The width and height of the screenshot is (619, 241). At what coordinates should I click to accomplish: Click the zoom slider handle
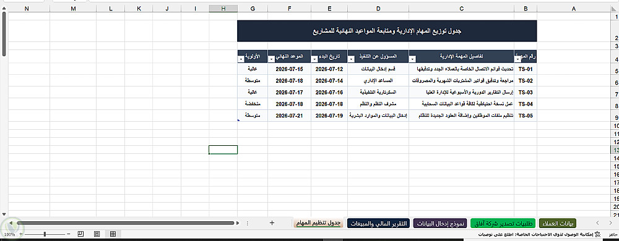pyautogui.click(x=45, y=234)
